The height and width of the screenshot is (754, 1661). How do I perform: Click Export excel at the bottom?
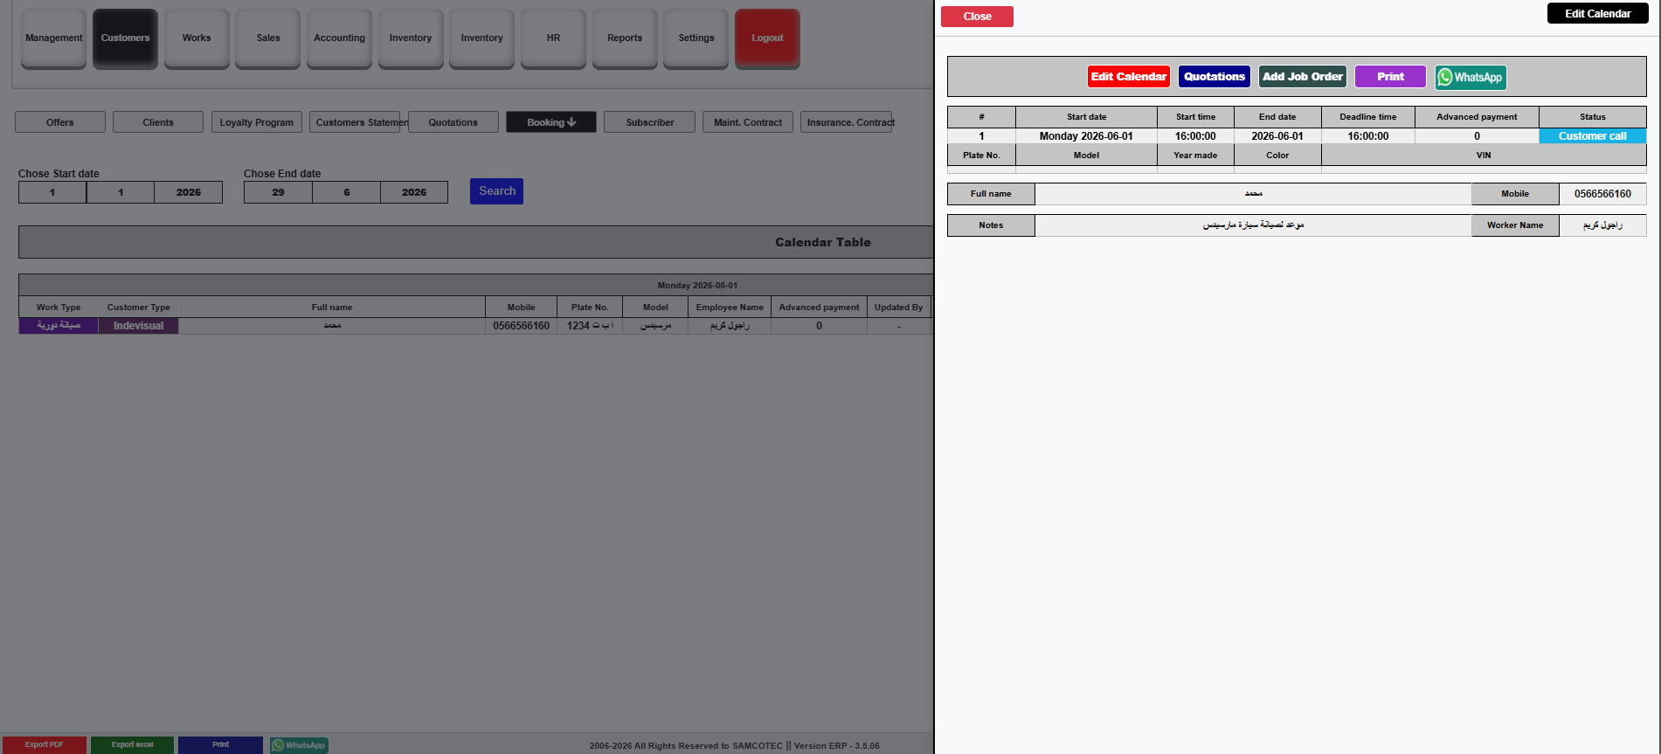coord(132,745)
